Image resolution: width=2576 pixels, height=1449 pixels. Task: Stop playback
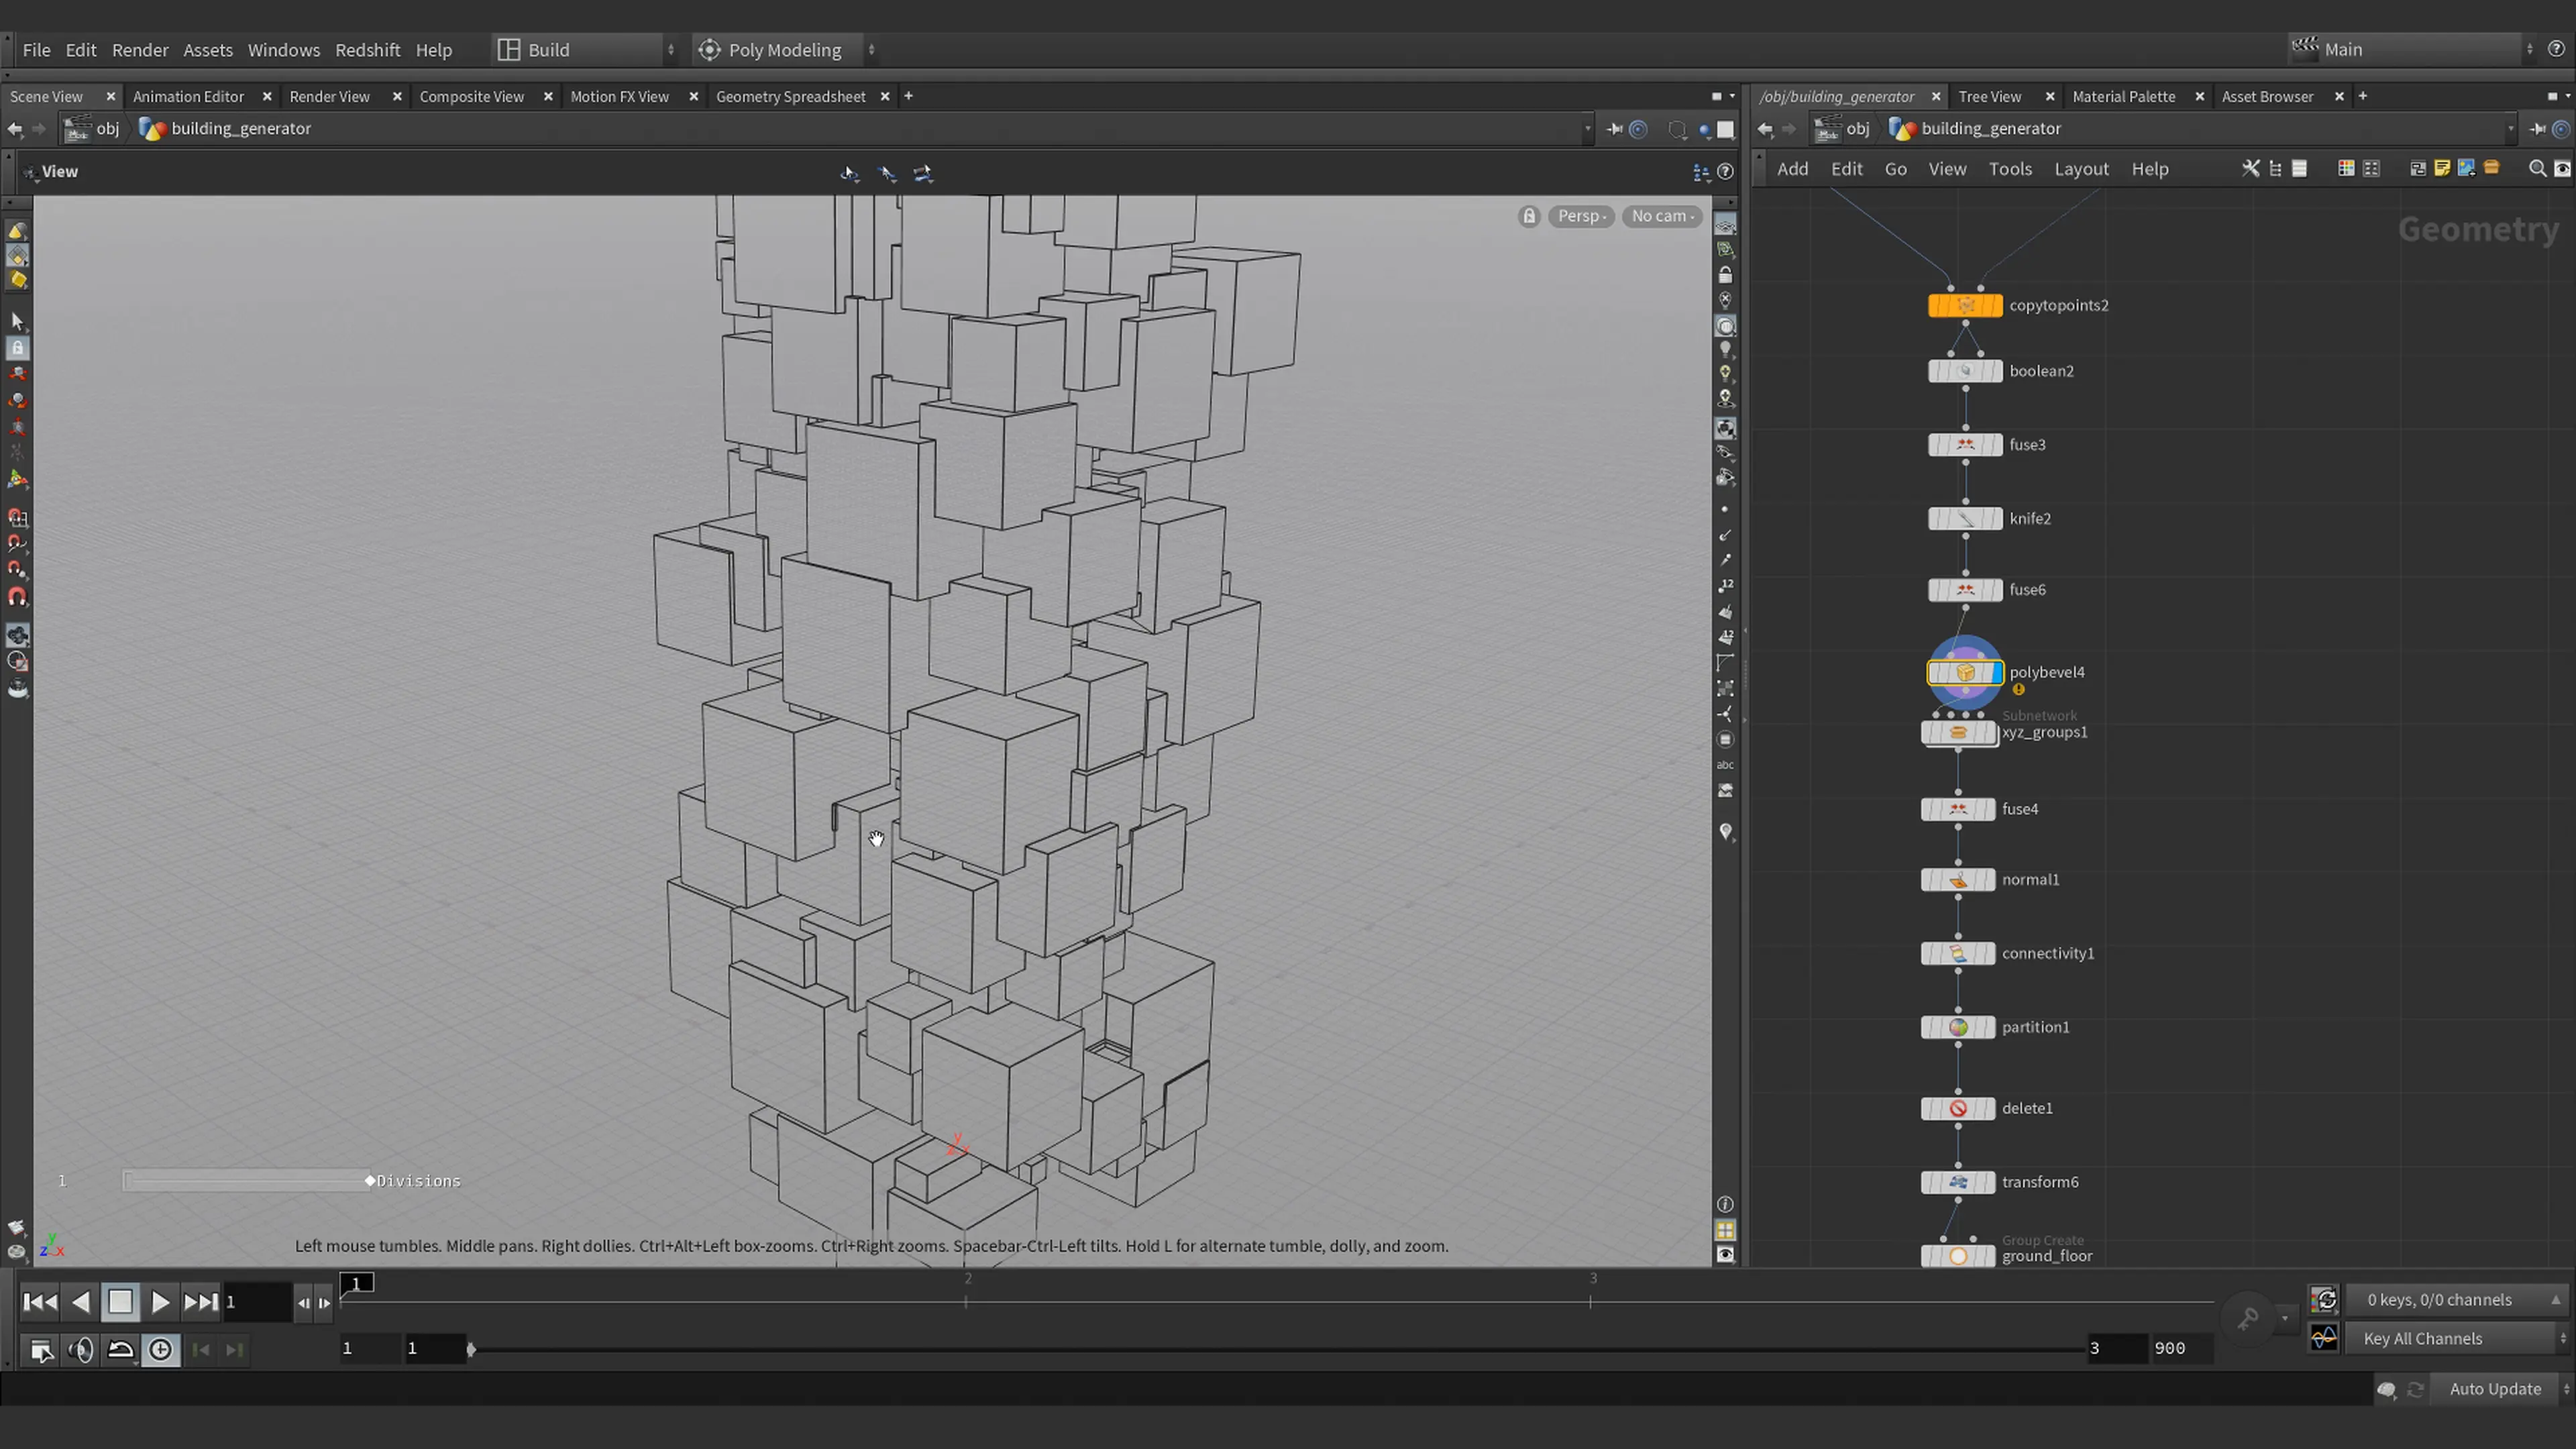(120, 1302)
